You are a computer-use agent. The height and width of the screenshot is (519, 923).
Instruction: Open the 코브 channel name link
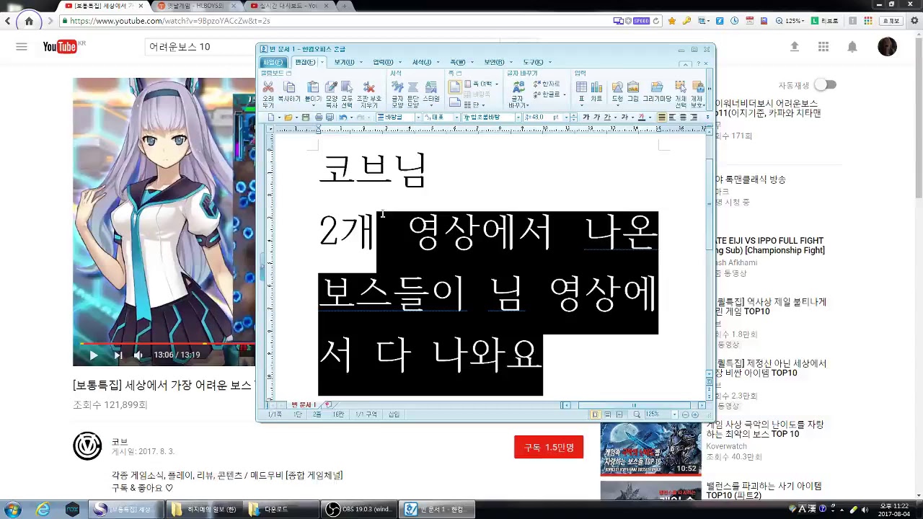[x=120, y=441]
